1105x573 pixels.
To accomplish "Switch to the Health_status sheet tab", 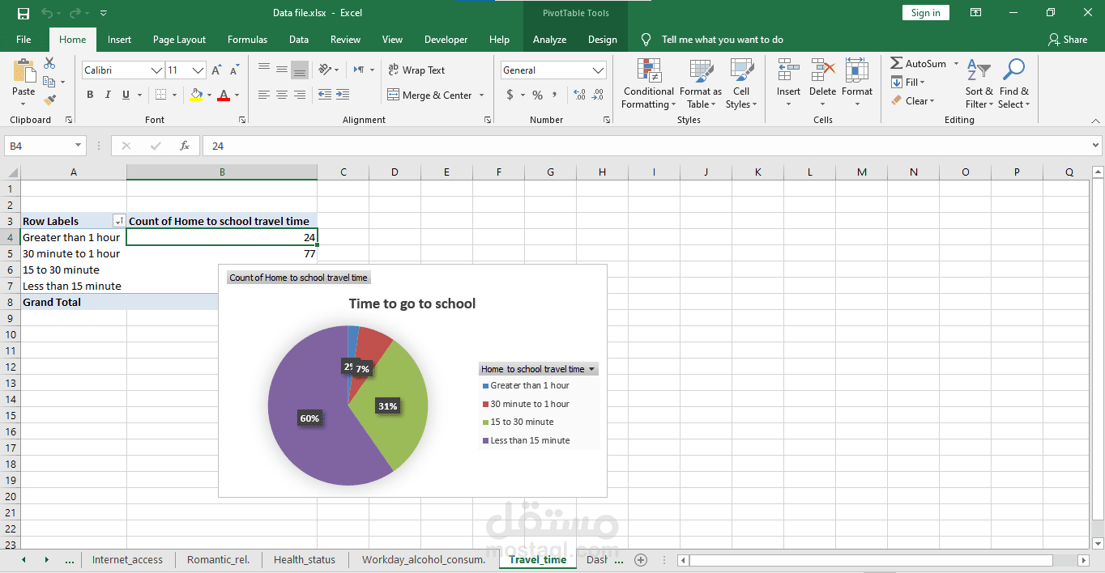I will (304, 559).
